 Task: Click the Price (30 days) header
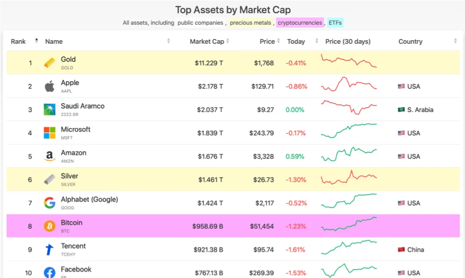(348, 41)
